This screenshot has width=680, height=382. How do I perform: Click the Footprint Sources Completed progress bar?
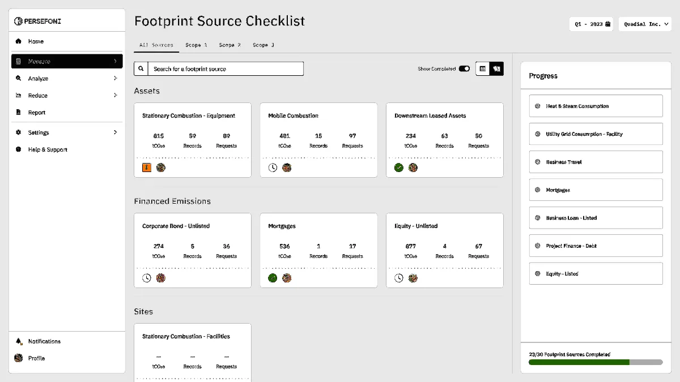[596, 362]
